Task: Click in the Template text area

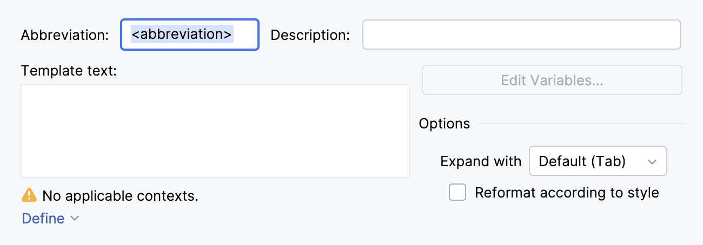Action: 215,131
